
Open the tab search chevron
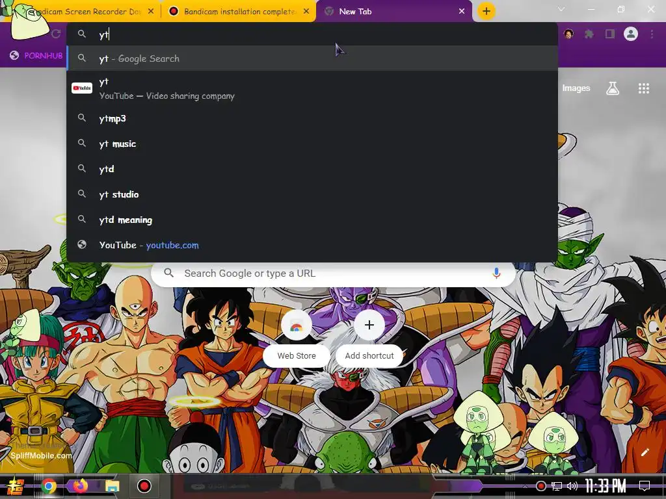pos(561,9)
